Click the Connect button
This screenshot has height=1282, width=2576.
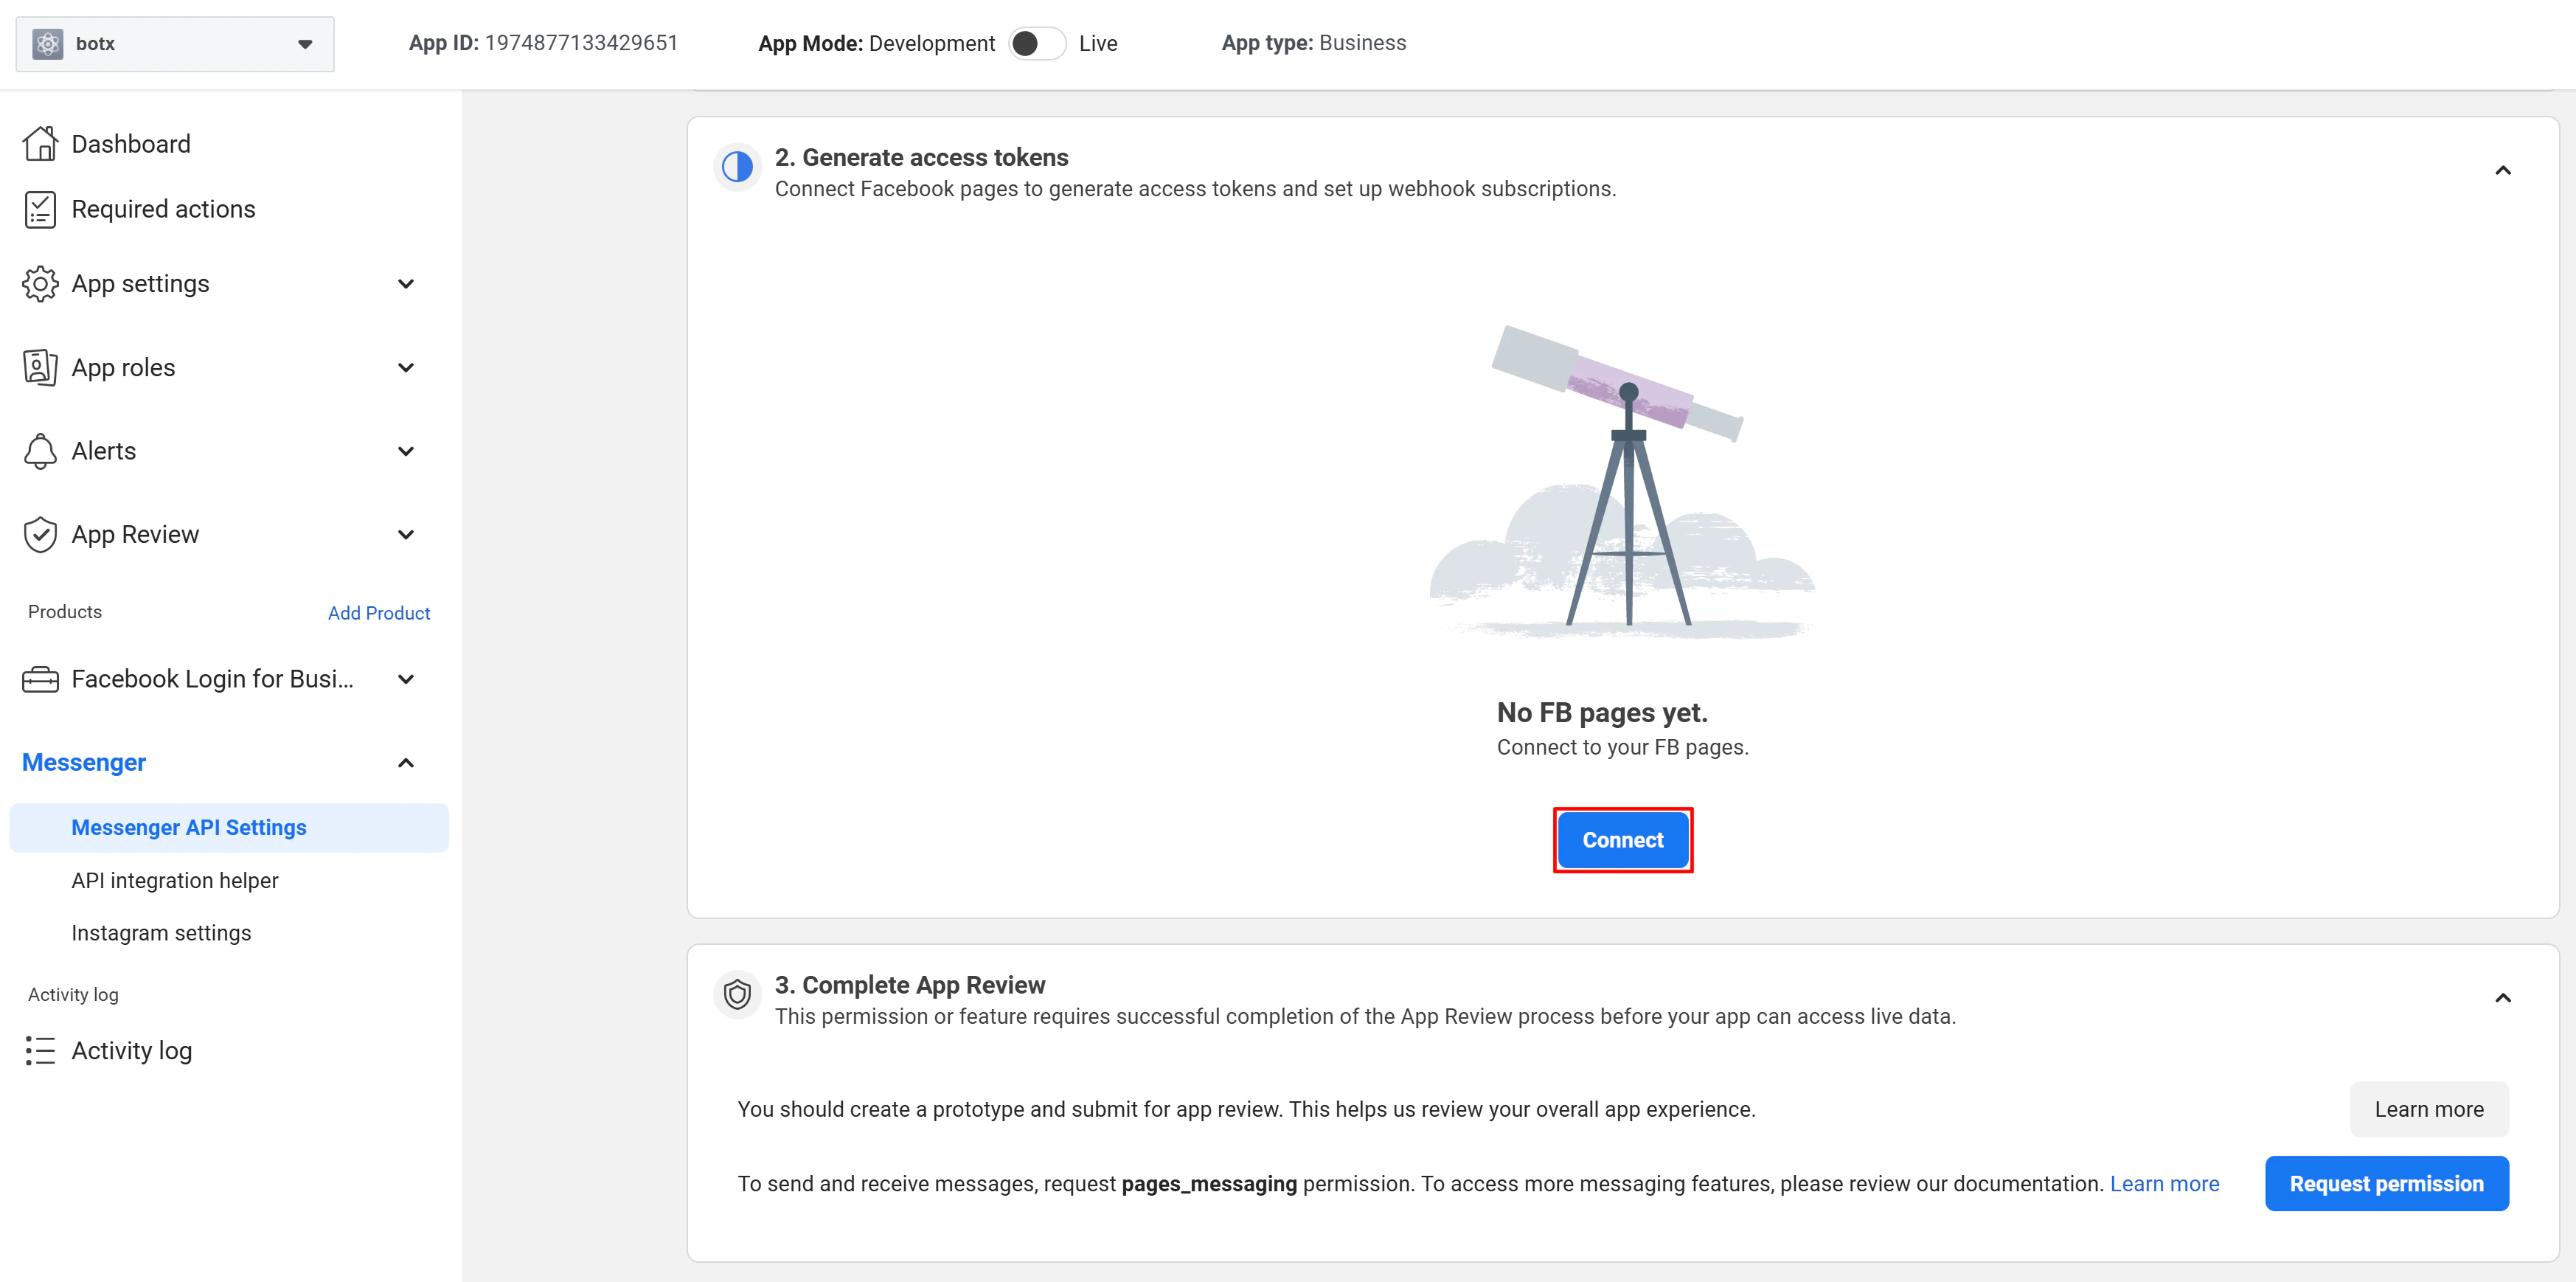tap(1622, 840)
